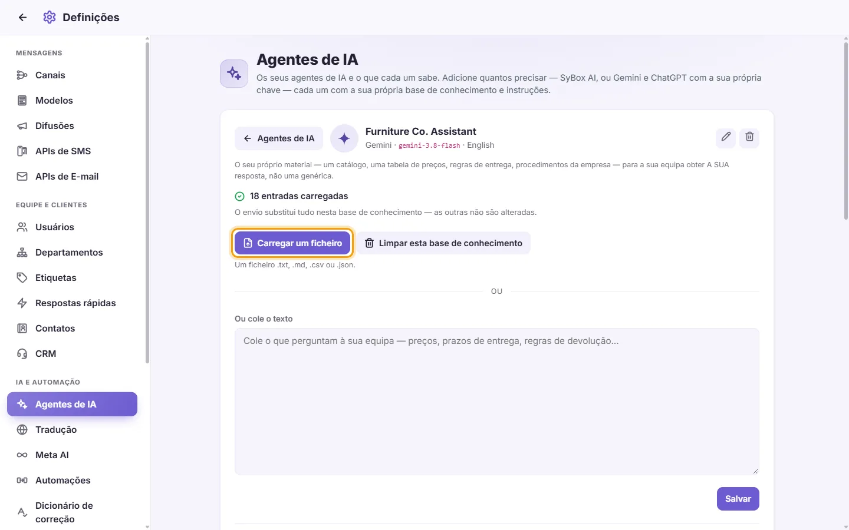Click the Respostas rápidas lightning icon
The width and height of the screenshot is (849, 530).
pyautogui.click(x=22, y=303)
